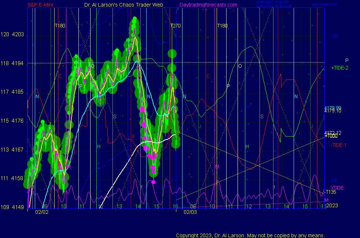Viewport: 360px width, 238px height.
Task: Click the "117 4185" axis label
Action: [x=12, y=92]
